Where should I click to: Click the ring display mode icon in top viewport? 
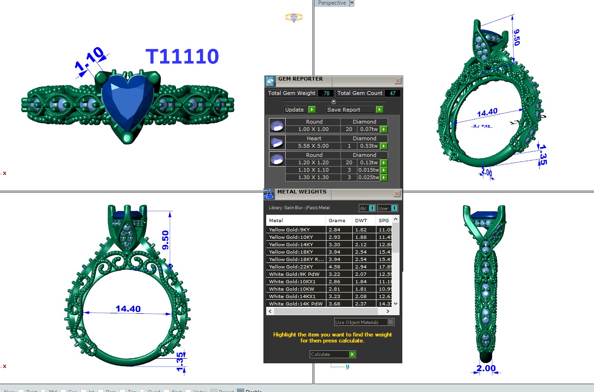pos(294,18)
